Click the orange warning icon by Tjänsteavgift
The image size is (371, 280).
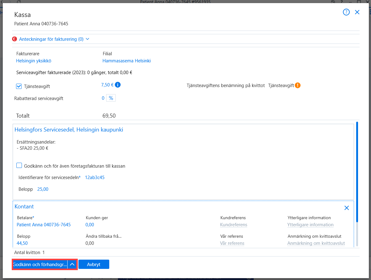298,86
